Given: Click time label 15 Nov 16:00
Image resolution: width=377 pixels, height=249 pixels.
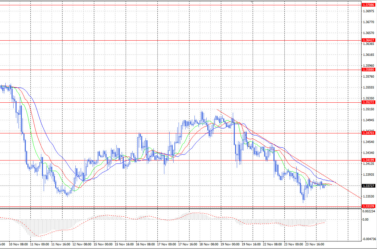Looking at the screenshot, I should click(x=124, y=244).
